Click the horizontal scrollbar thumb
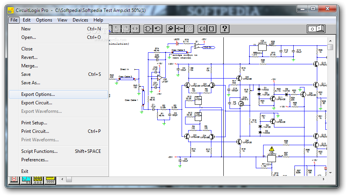Viewport: 347px width, 196px height. (x=69, y=179)
